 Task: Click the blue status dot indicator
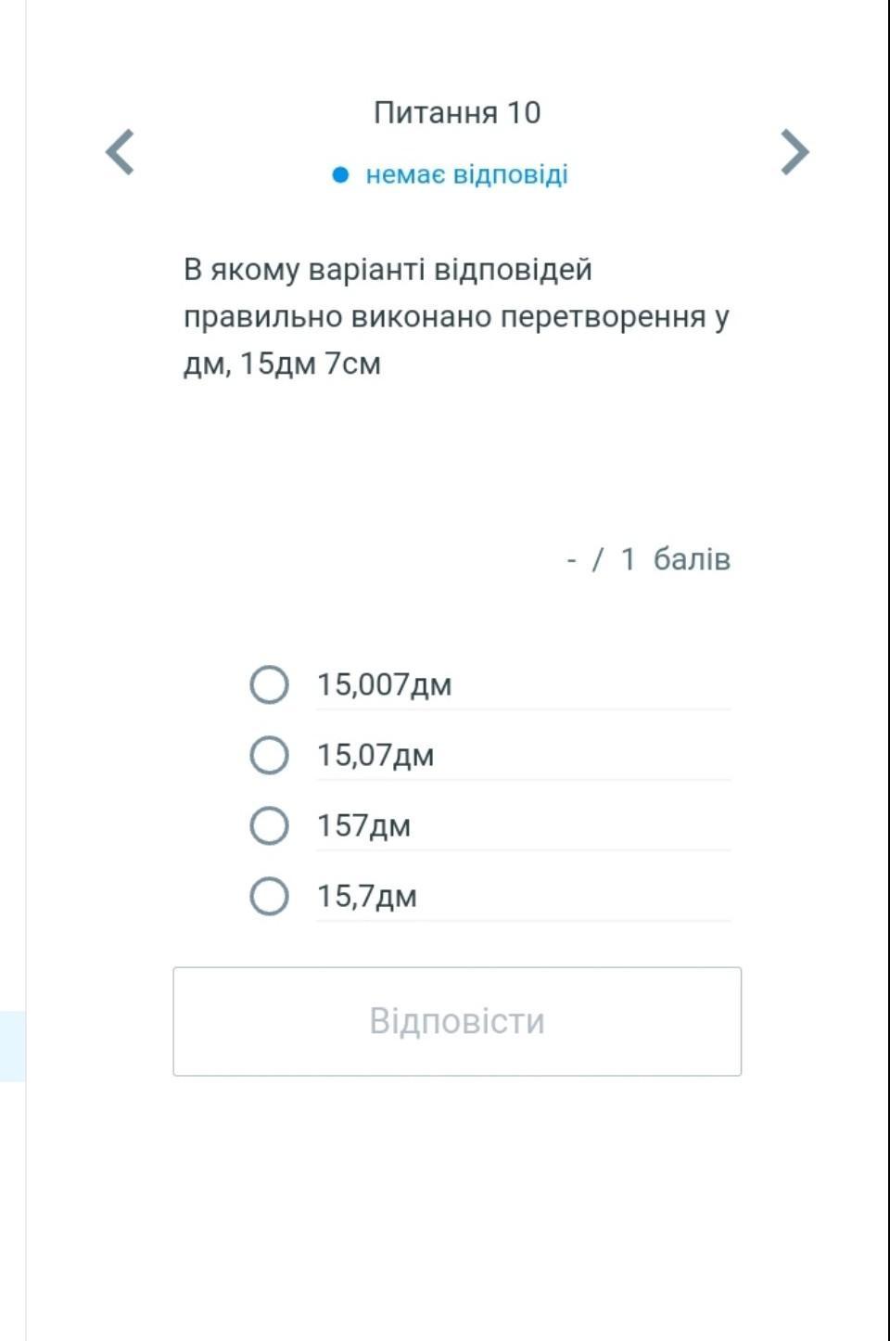click(x=340, y=174)
